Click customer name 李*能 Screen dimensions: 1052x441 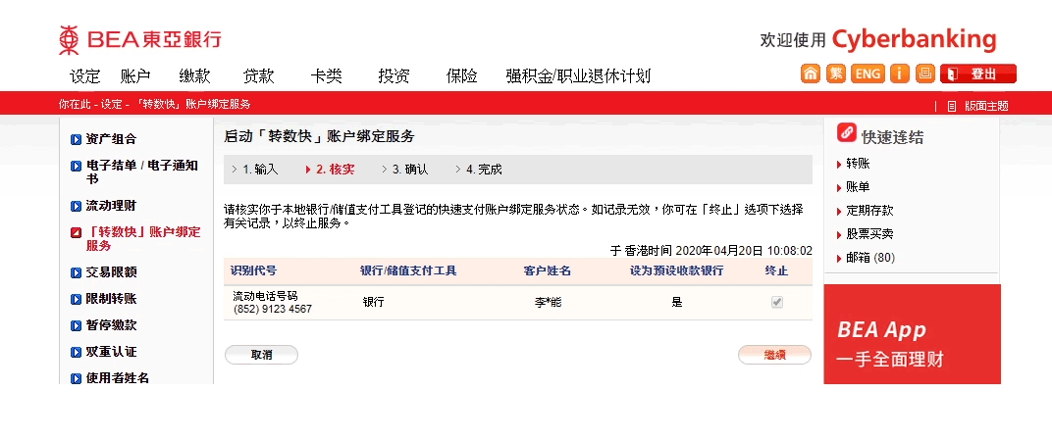pyautogui.click(x=549, y=302)
